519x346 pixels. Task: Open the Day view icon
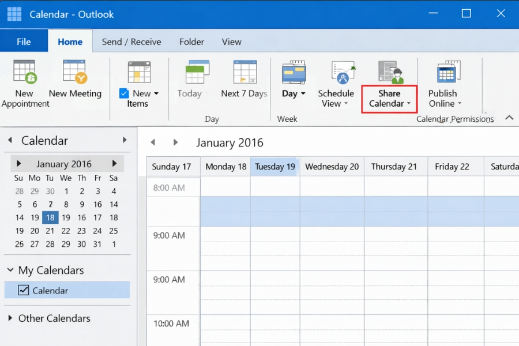coord(290,72)
